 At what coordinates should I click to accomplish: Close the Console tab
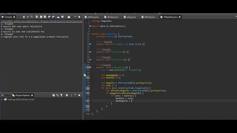pyautogui.click(x=14, y=17)
